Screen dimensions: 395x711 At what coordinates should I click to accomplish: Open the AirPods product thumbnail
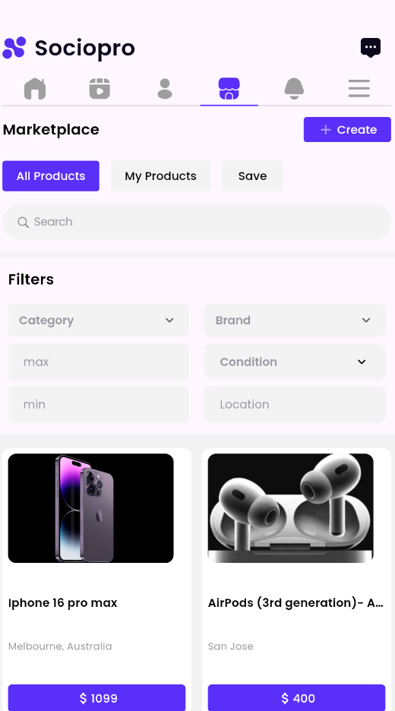coord(291,508)
